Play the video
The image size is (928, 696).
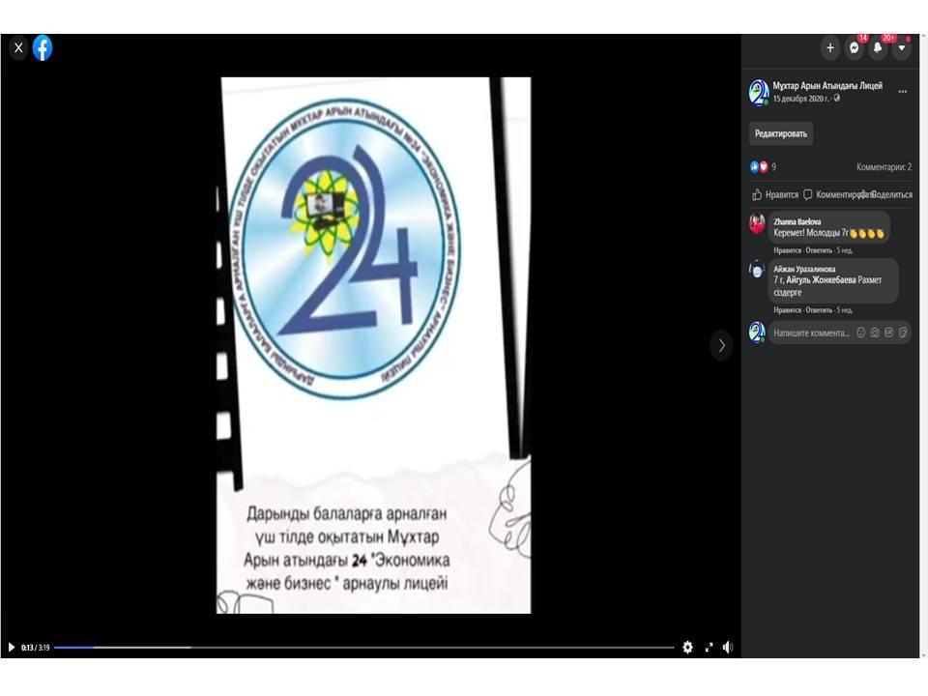point(12,648)
